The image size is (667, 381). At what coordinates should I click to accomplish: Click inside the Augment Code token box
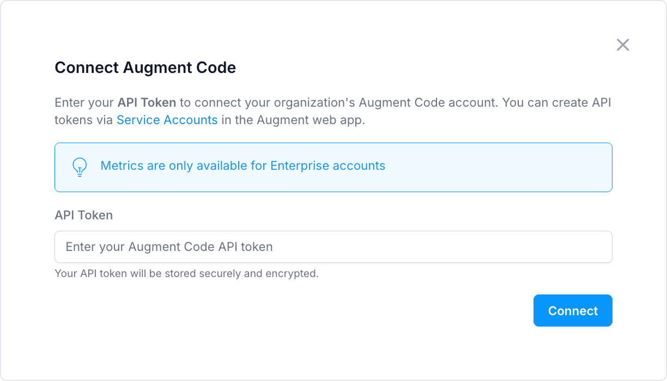point(333,247)
